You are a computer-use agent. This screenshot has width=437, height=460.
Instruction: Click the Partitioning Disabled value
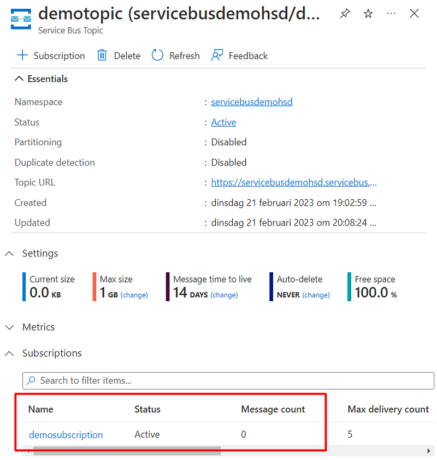229,142
